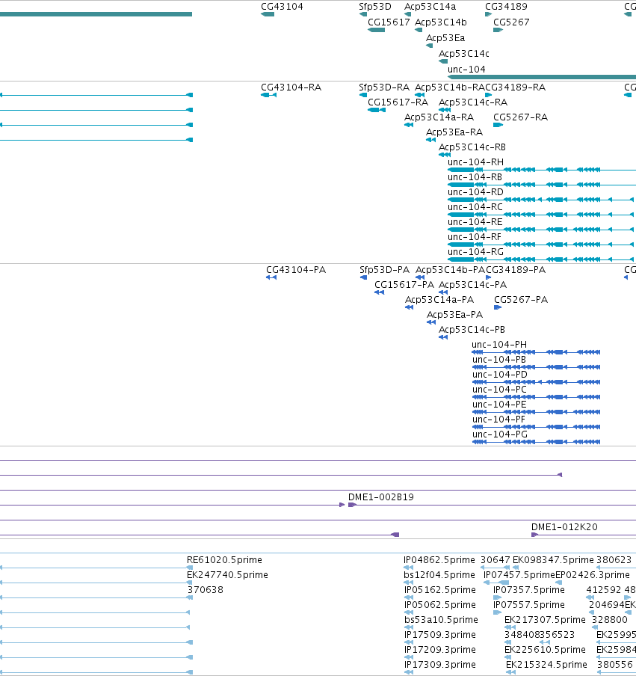This screenshot has width=636, height=676.
Task: Open cDNA label IP04862.5prime
Action: 439,559
